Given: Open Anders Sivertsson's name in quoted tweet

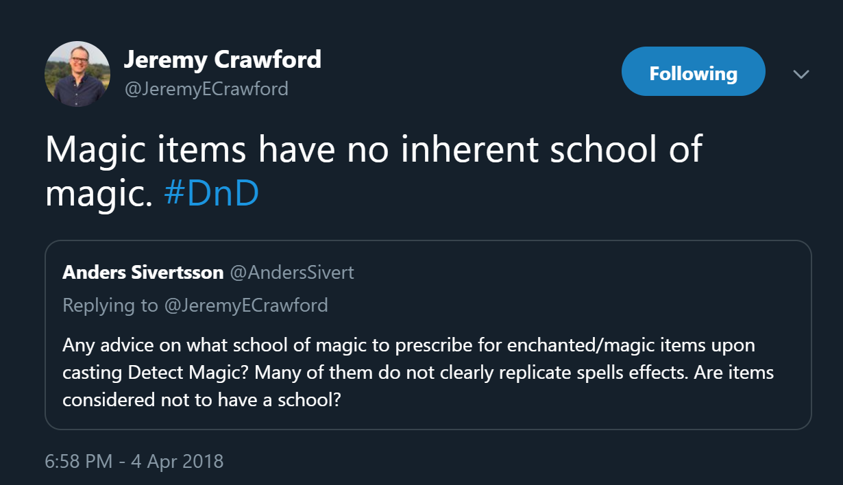Looking at the screenshot, I should (x=143, y=273).
